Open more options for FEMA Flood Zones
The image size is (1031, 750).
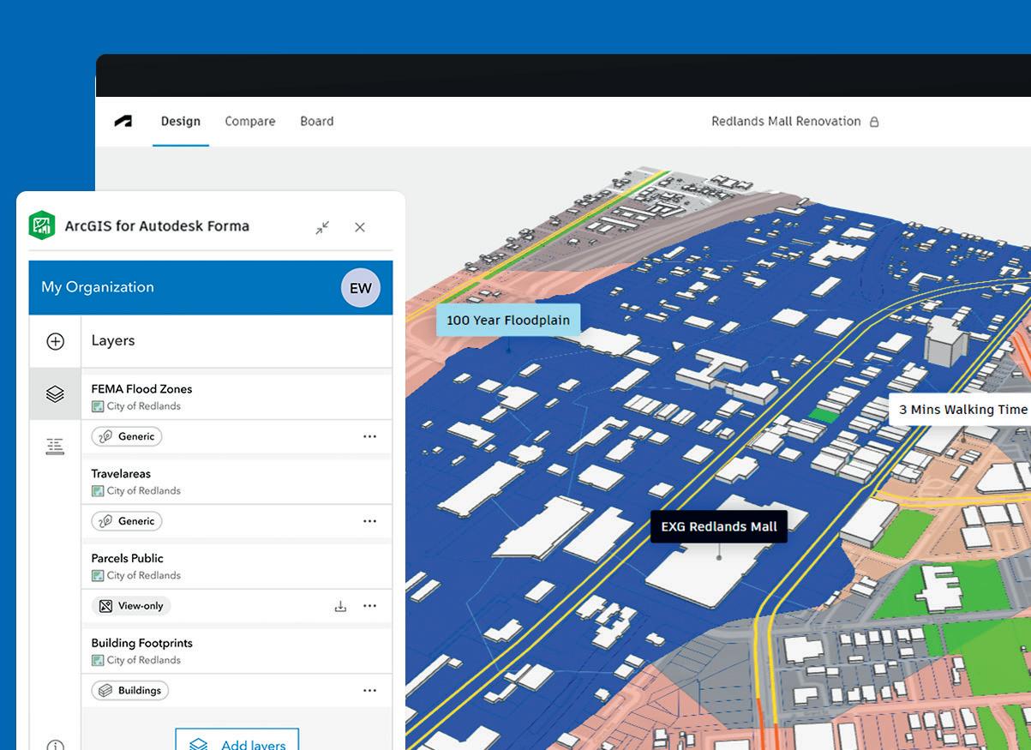(369, 436)
